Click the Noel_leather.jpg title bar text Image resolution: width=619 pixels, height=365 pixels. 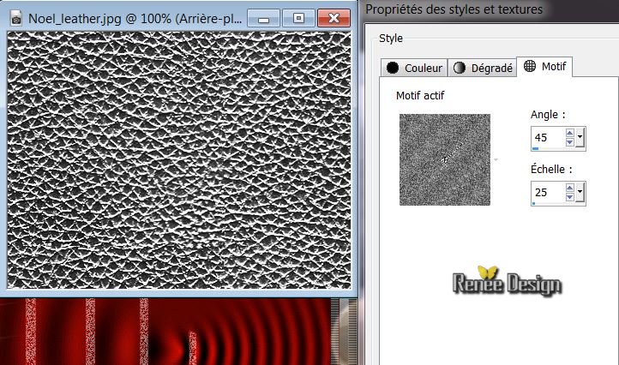pyautogui.click(x=135, y=19)
